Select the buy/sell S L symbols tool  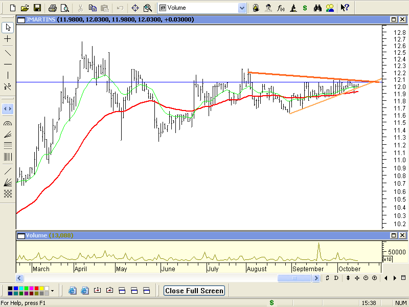pos(8,87)
